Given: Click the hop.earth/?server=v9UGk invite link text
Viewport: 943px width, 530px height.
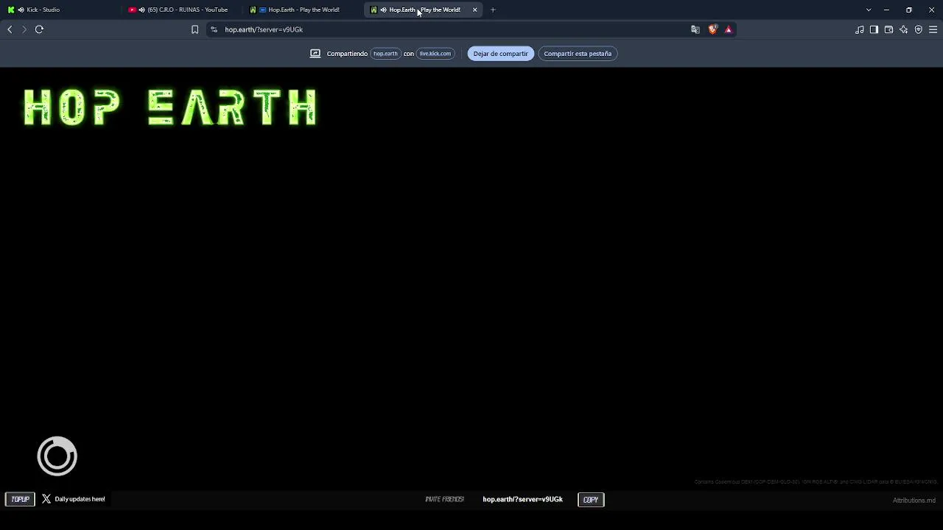Looking at the screenshot, I should [x=522, y=499].
